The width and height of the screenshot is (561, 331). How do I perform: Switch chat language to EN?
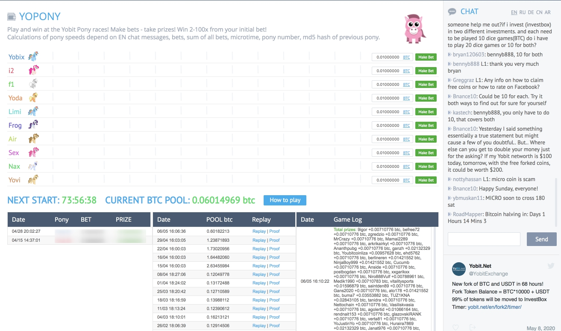pos(514,12)
